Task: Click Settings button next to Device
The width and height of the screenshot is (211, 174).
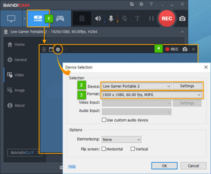Action: coord(187,86)
